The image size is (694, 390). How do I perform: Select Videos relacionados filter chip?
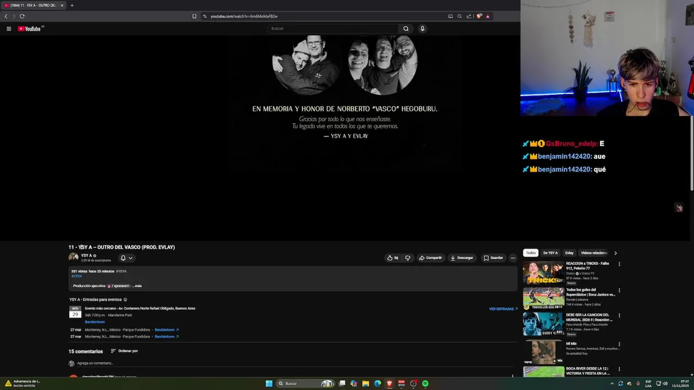click(x=594, y=253)
